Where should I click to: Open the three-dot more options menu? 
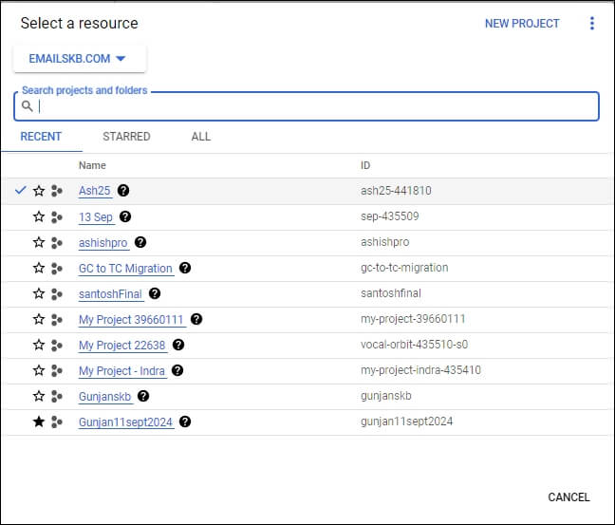pyautogui.click(x=592, y=23)
